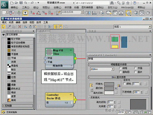Screen dimensions: 153x115
Task: Click the Mirror tool icon
Action: tap(88, 13)
